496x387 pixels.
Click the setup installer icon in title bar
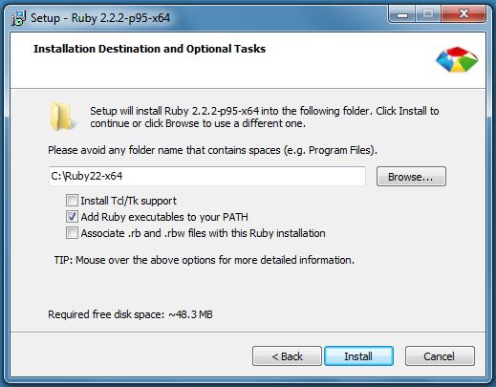(18, 18)
